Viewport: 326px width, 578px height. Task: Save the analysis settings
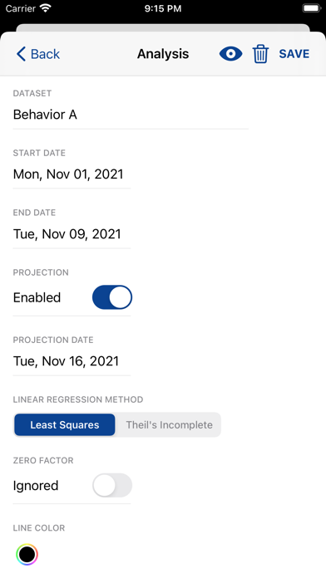coord(294,54)
